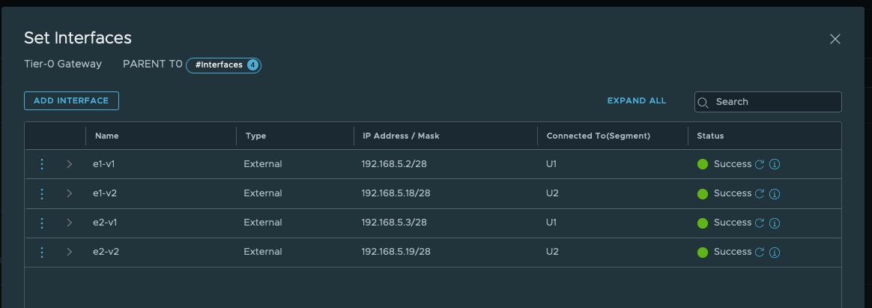Expand the e1-v1 interface row
Viewport: 872px width, 308px height.
pos(70,164)
